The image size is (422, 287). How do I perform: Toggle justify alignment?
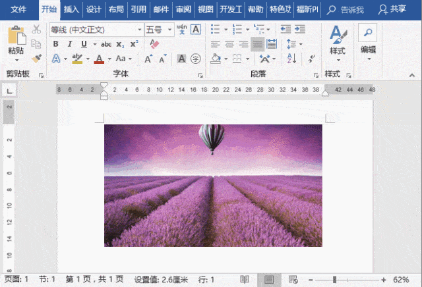[258, 44]
